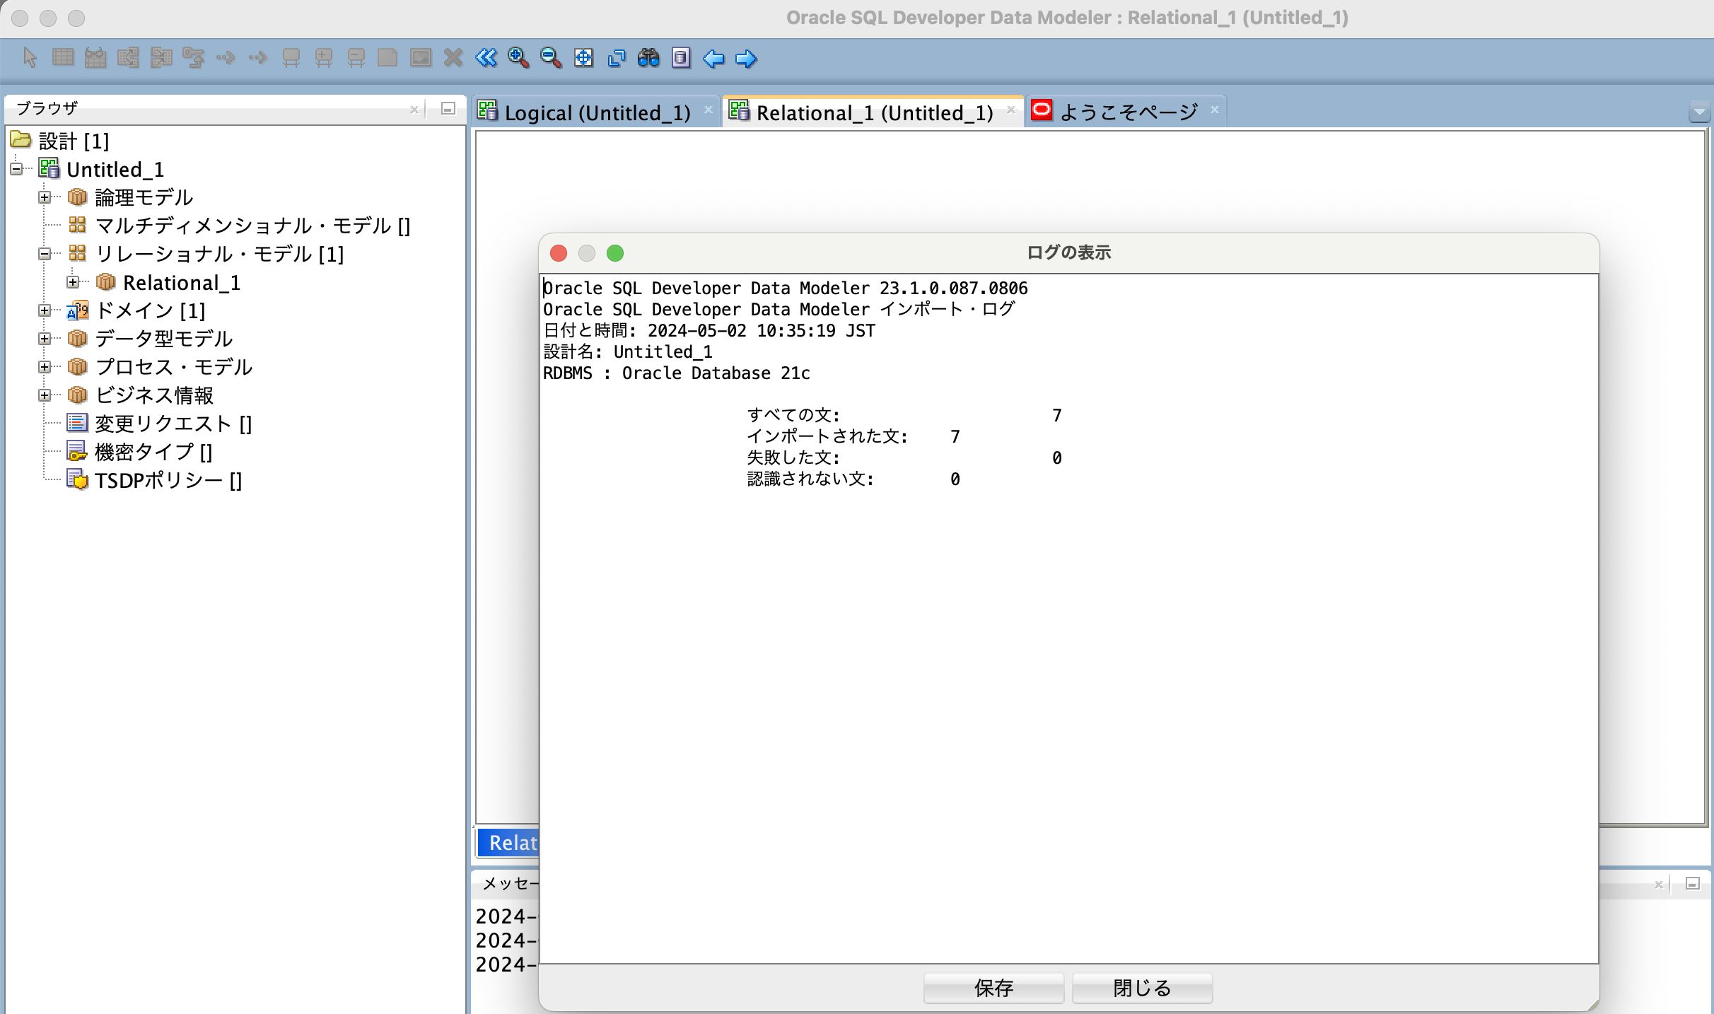This screenshot has width=1714, height=1014.
Task: Click the resize-layout icon left of the binoculars
Action: click(x=617, y=59)
